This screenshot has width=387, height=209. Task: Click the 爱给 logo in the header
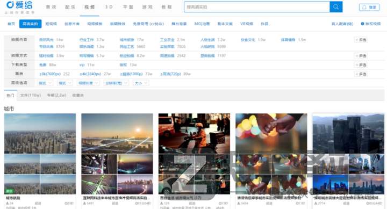19,5
